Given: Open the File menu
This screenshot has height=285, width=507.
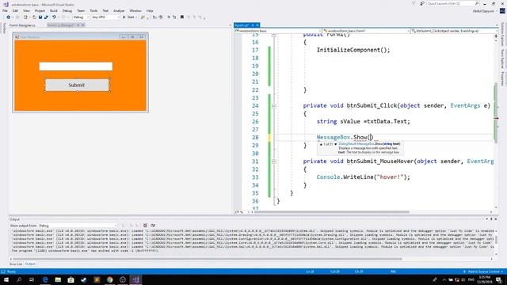Looking at the screenshot, I should [x=6, y=10].
